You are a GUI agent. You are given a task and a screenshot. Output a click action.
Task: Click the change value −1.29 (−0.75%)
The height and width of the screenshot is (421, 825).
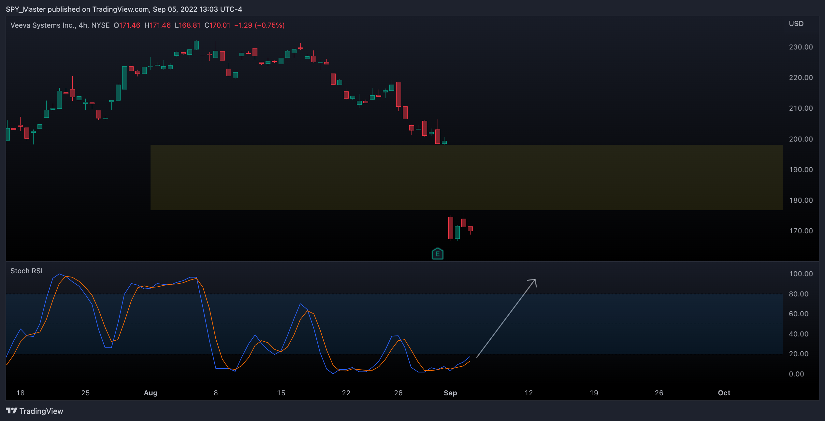pos(259,25)
